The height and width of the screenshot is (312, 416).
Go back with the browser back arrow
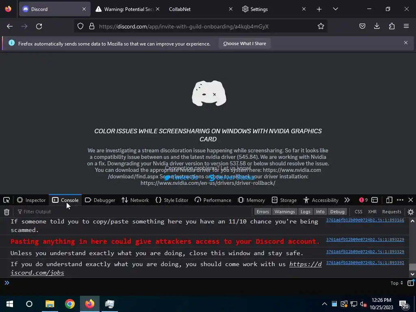[x=10, y=26]
